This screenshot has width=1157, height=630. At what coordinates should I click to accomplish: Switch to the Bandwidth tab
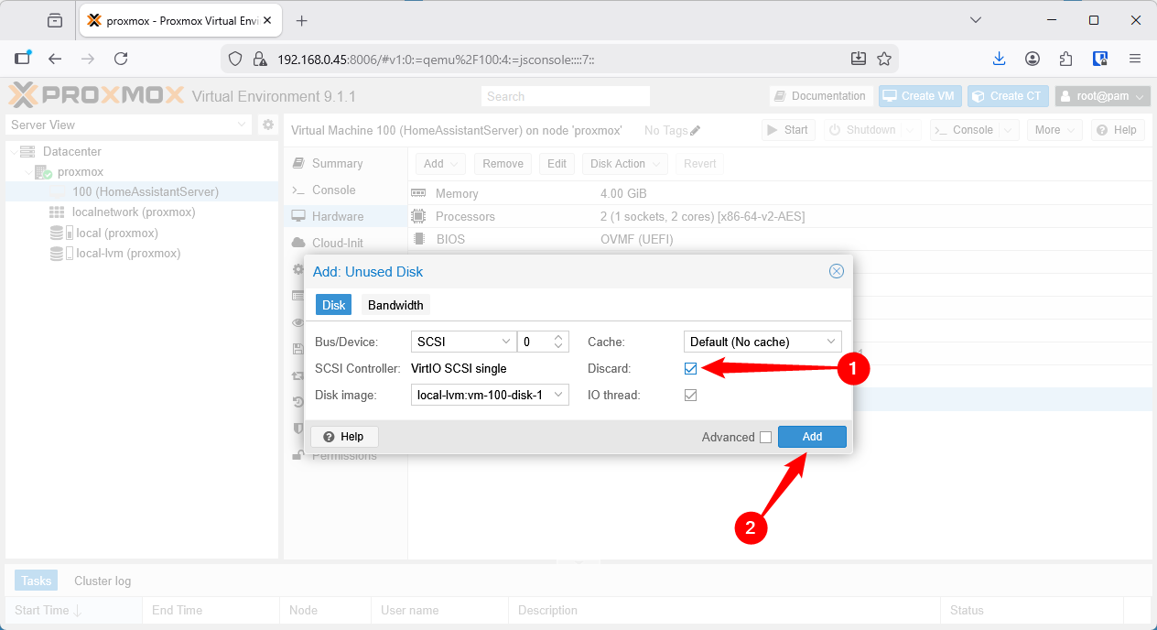tap(395, 305)
